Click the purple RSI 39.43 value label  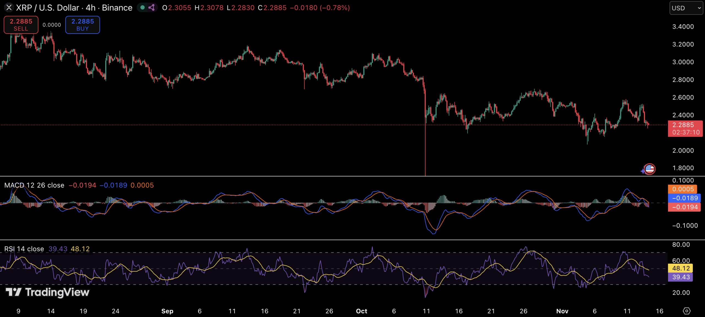[681, 277]
